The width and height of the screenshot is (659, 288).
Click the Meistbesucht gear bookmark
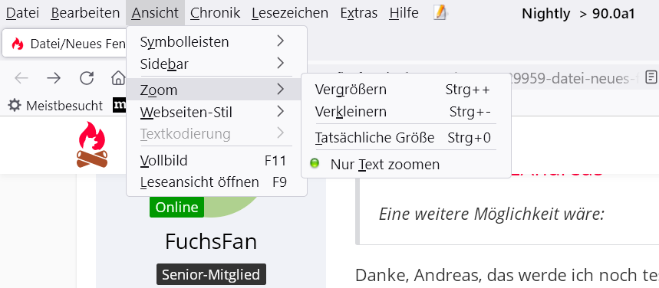point(55,106)
